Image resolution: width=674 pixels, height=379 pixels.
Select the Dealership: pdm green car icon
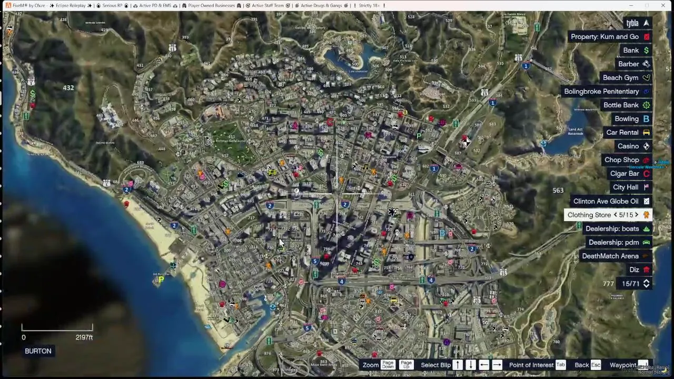[646, 242]
